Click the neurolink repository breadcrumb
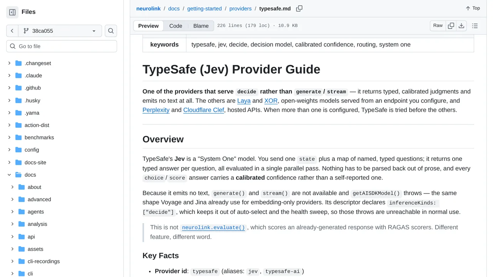 point(148,8)
